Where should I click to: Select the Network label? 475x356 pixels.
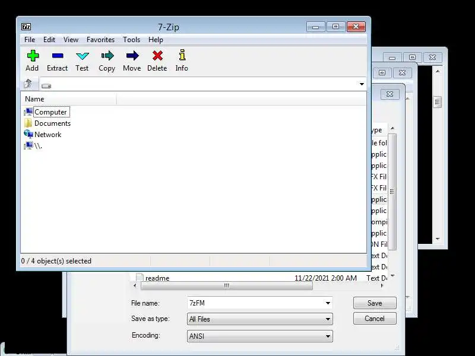48,135
